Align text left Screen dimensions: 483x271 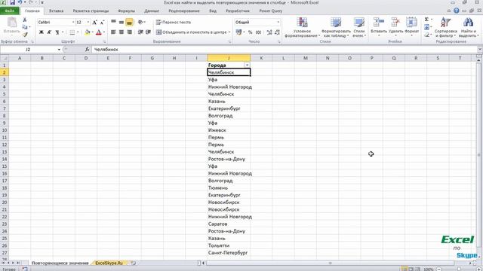(x=113, y=32)
